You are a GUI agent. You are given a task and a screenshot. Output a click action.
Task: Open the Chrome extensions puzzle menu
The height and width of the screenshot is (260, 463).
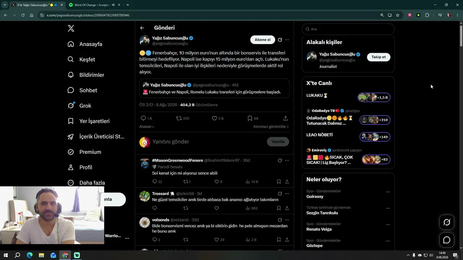(427, 15)
